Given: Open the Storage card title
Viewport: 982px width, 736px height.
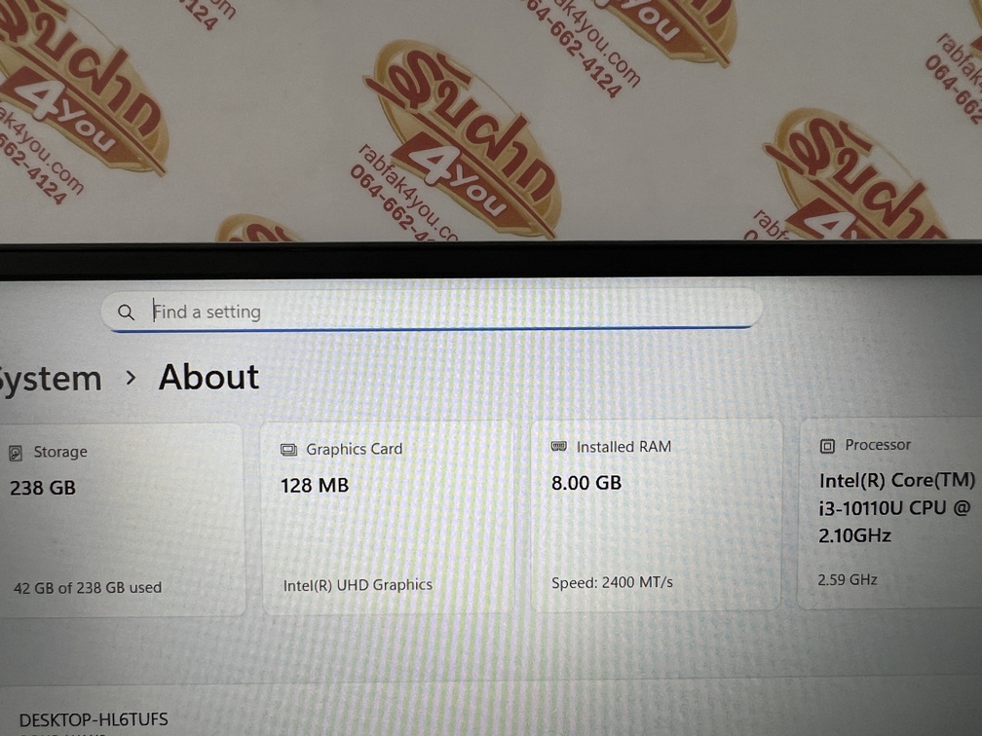Looking at the screenshot, I should [60, 452].
